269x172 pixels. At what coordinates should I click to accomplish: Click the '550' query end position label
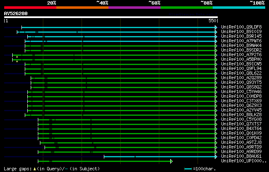212,21
